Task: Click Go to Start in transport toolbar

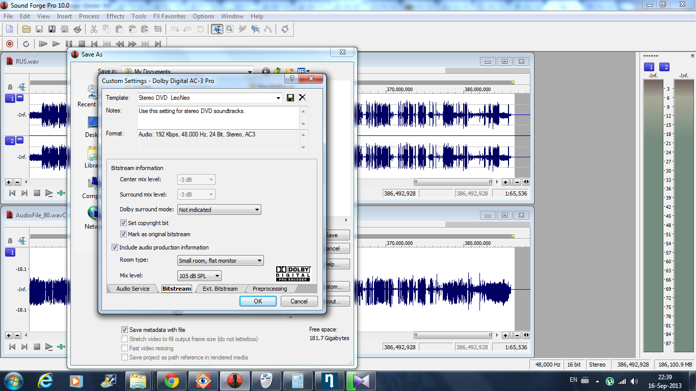Action: (94, 44)
